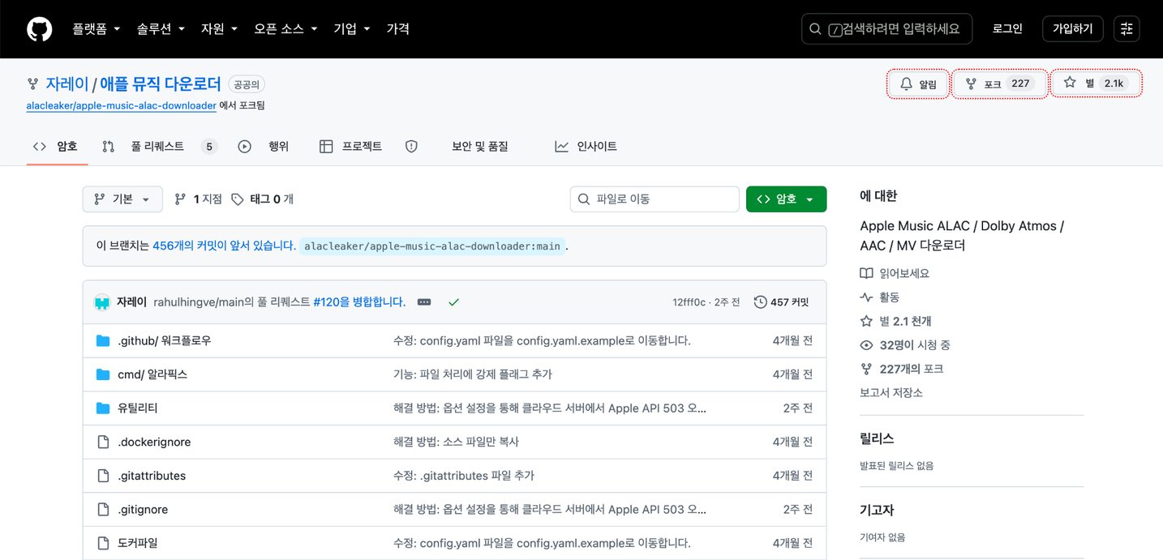Switch to the 인사이트 tab
The height and width of the screenshot is (560, 1163).
(586, 147)
